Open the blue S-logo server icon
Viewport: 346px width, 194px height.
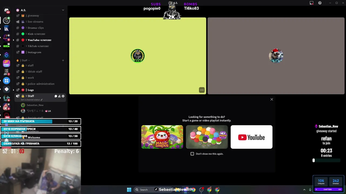pyautogui.click(x=6, y=55)
